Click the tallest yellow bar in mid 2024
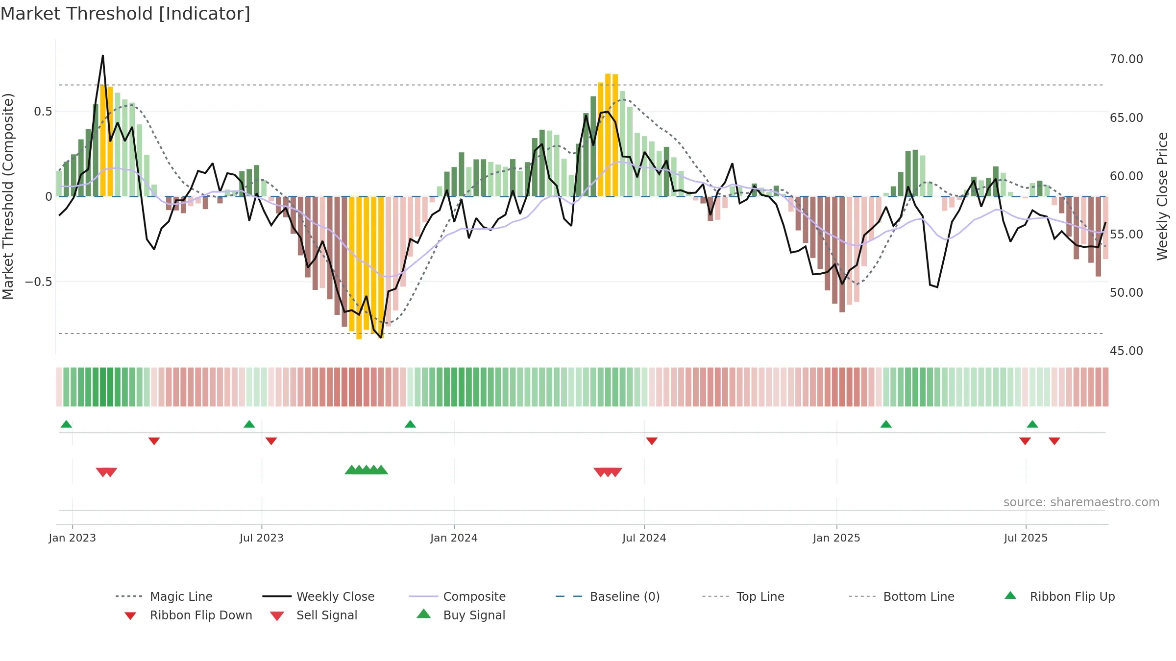This screenshot has width=1176, height=661. 608,135
